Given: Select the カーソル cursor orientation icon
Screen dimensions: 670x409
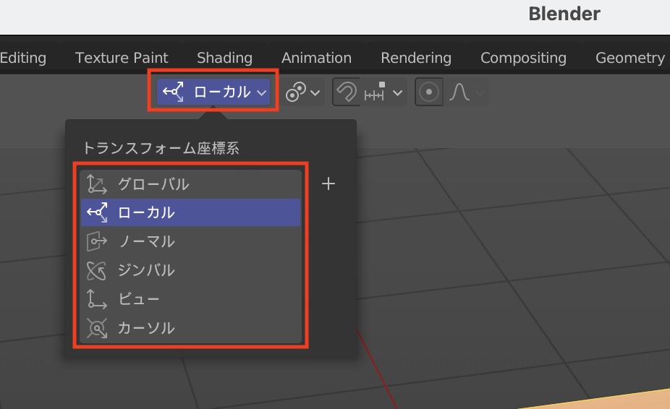Looking at the screenshot, I should 97,328.
